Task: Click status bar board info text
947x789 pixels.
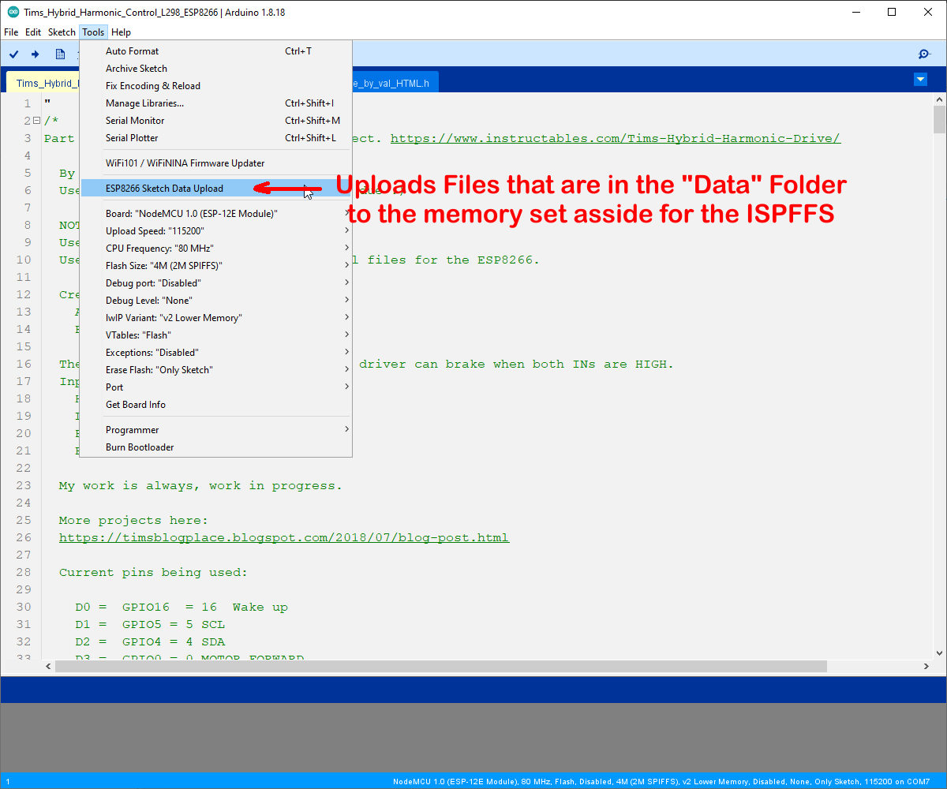Action: [x=661, y=781]
